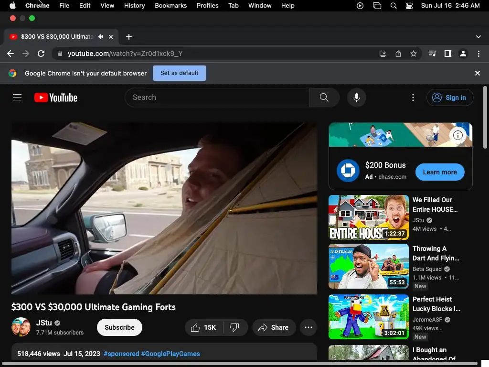Open JeromeASF channel name
489x367 pixels.
pyautogui.click(x=427, y=320)
